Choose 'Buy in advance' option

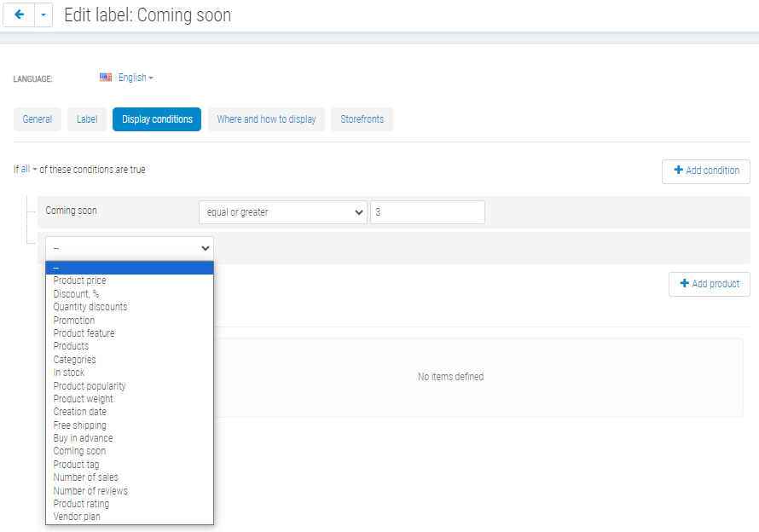(x=130, y=438)
